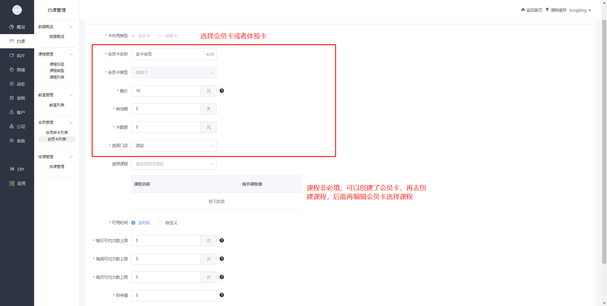Click the 课程名称 column header

click(142, 184)
